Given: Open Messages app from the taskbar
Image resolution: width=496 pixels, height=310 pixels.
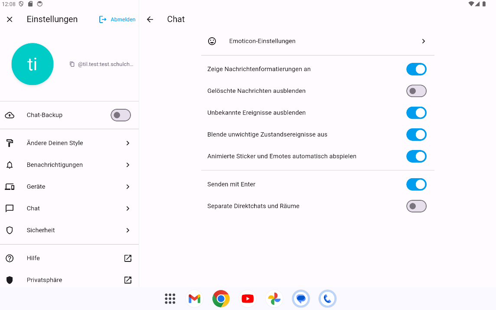Looking at the screenshot, I should click(x=301, y=299).
